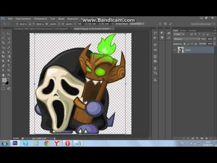The image size is (217, 163).
Task: Open the Opacity slider arrow
Action: tap(215, 39)
